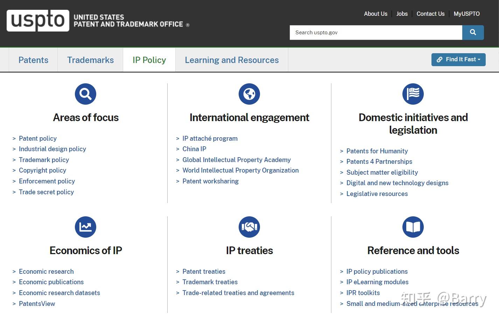Open the Jobs link
The image size is (499, 321).
point(402,14)
